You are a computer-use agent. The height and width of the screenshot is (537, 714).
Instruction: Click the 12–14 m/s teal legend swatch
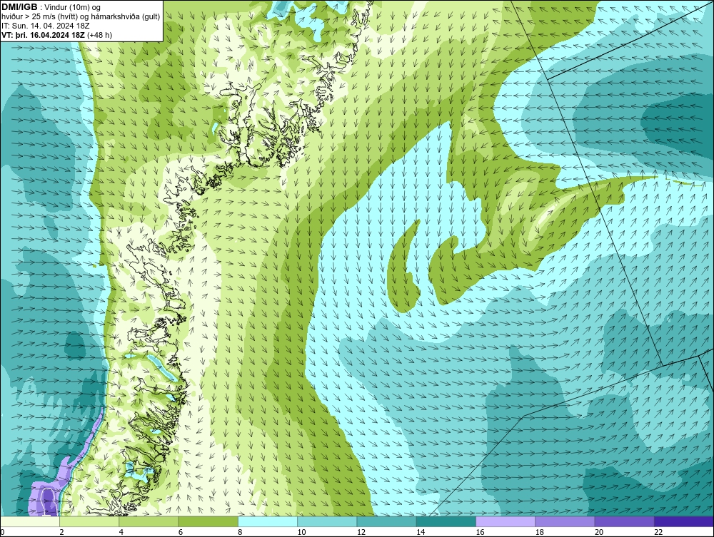pyautogui.click(x=386, y=521)
